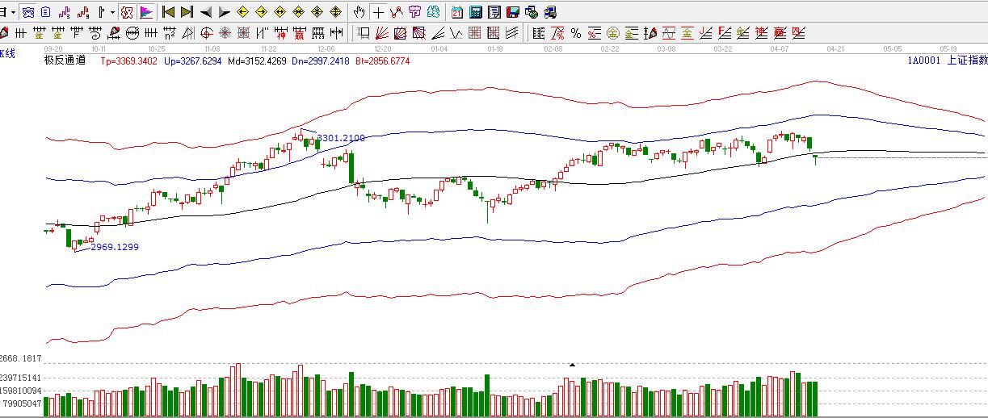Click the 3301.2100 high price label
This screenshot has height=418, width=988.
(341, 138)
